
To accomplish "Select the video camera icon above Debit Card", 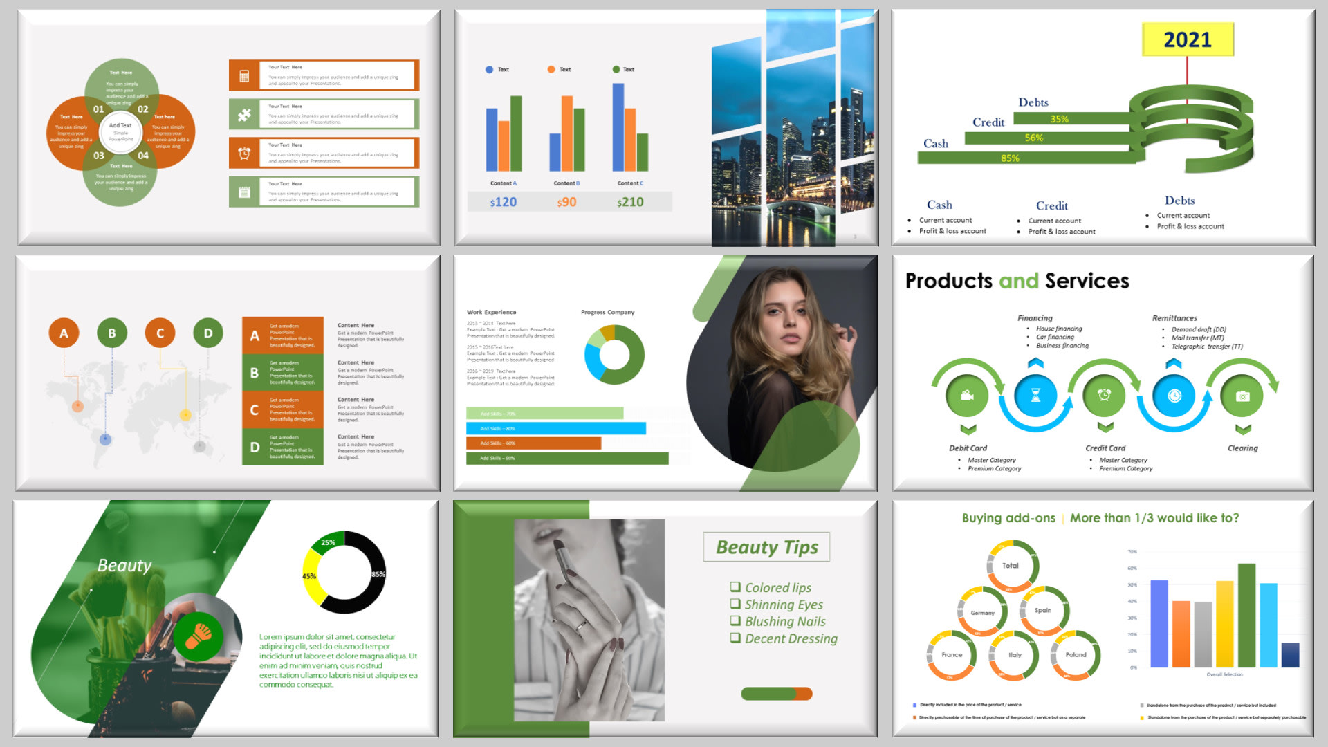I will 967,396.
